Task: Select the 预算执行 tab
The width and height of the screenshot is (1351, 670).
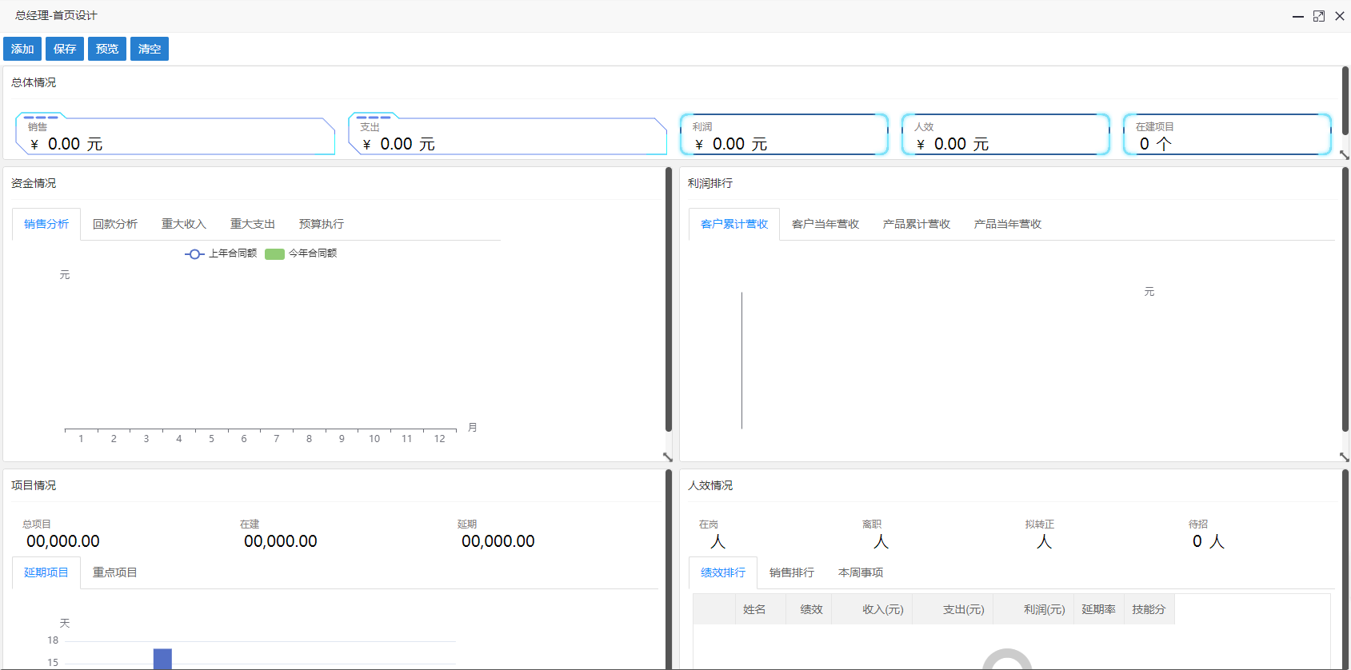Action: click(x=322, y=224)
